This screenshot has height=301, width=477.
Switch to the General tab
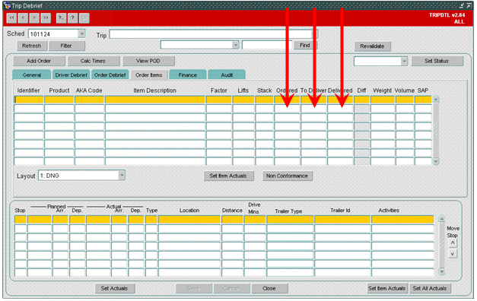coord(32,74)
